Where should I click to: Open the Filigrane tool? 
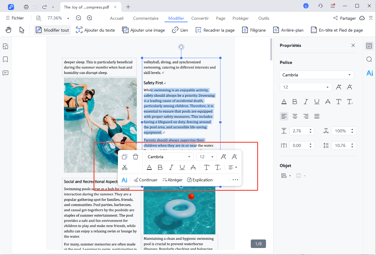pos(254,30)
